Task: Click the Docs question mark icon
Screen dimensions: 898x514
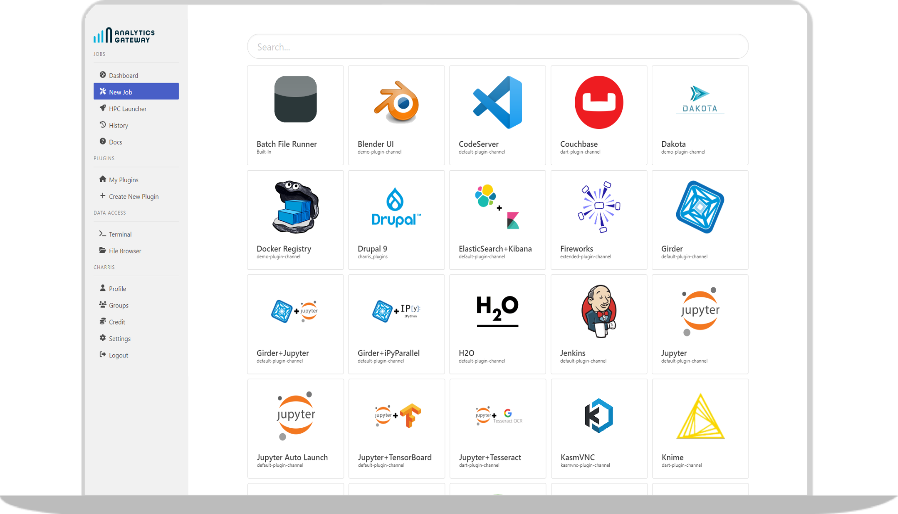Action: click(103, 141)
